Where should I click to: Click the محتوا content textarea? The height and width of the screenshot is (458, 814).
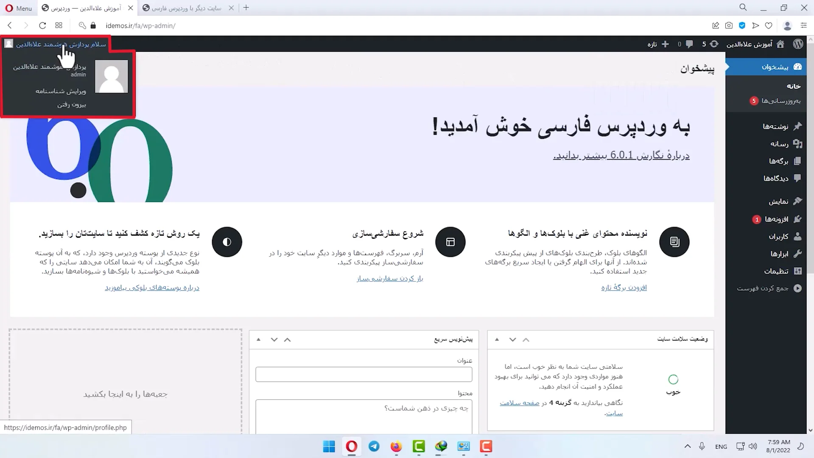pyautogui.click(x=364, y=416)
